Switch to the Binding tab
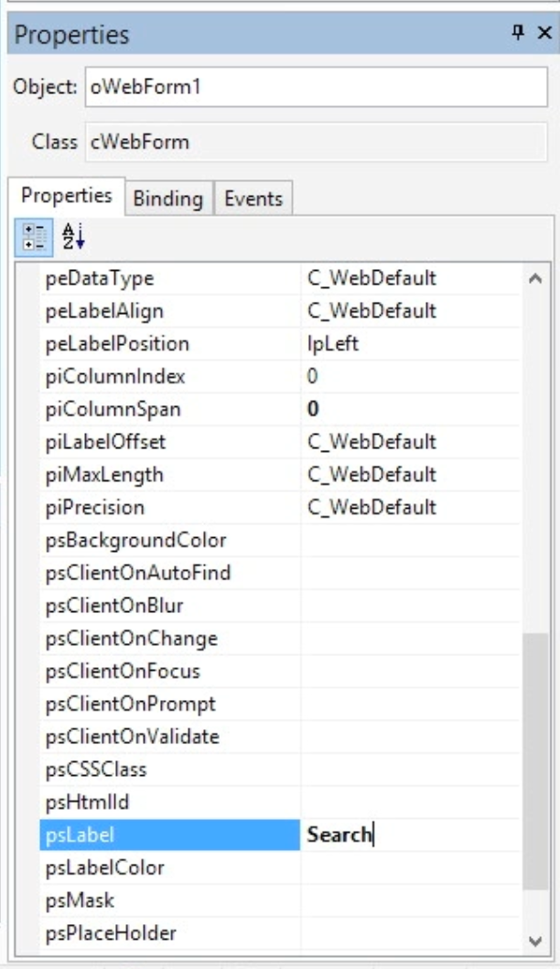 click(167, 197)
